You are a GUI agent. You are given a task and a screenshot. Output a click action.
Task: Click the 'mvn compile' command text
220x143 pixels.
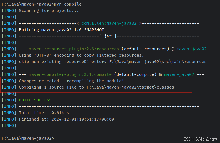68,4
